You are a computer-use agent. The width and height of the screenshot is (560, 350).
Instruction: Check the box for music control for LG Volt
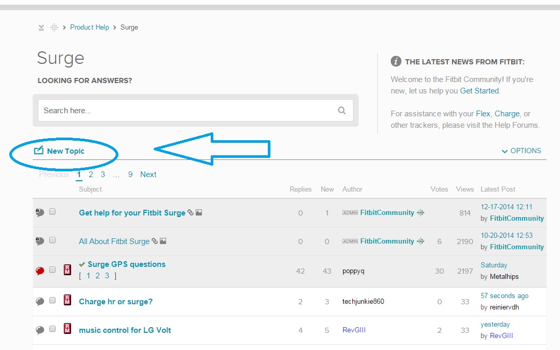point(52,329)
